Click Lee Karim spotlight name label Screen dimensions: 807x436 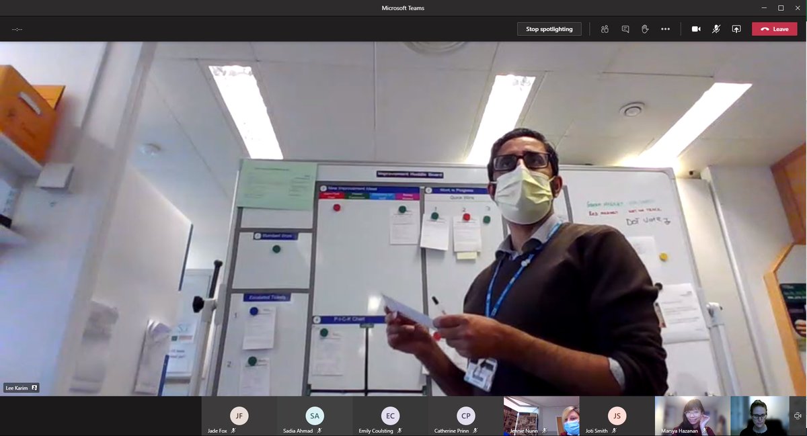coord(22,388)
